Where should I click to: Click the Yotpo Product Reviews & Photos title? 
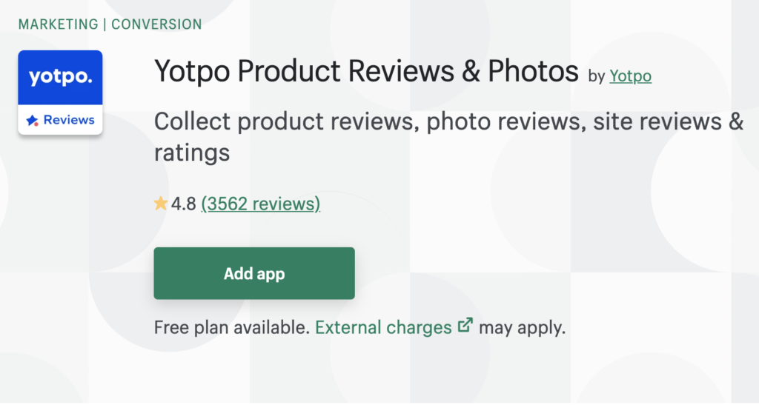366,72
